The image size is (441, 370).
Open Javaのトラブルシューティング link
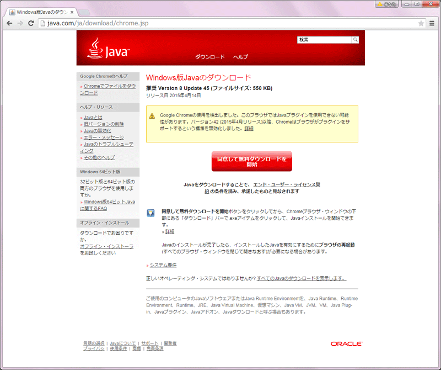(x=107, y=147)
